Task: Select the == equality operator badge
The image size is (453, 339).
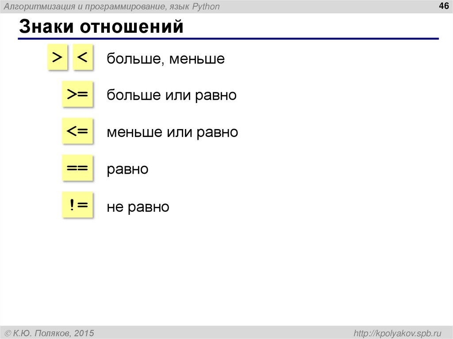Action: click(78, 168)
